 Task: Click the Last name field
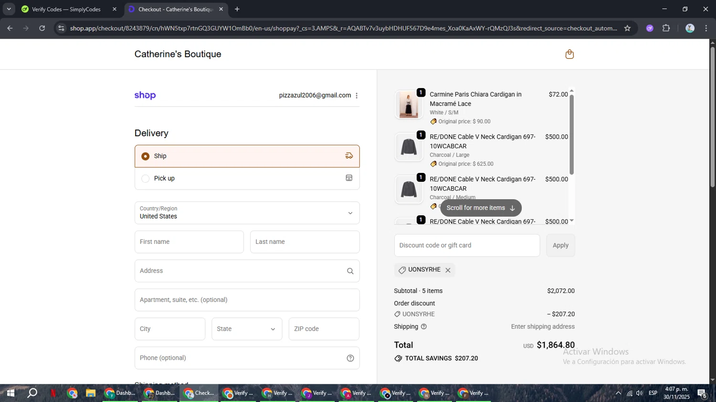click(x=305, y=242)
